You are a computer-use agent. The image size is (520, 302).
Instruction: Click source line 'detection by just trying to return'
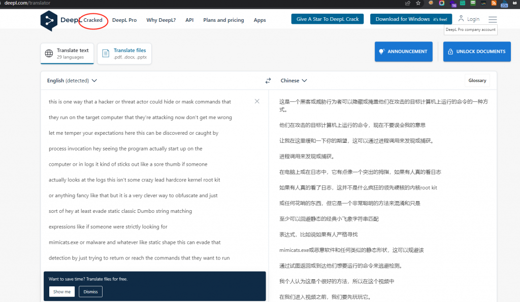click(x=139, y=258)
